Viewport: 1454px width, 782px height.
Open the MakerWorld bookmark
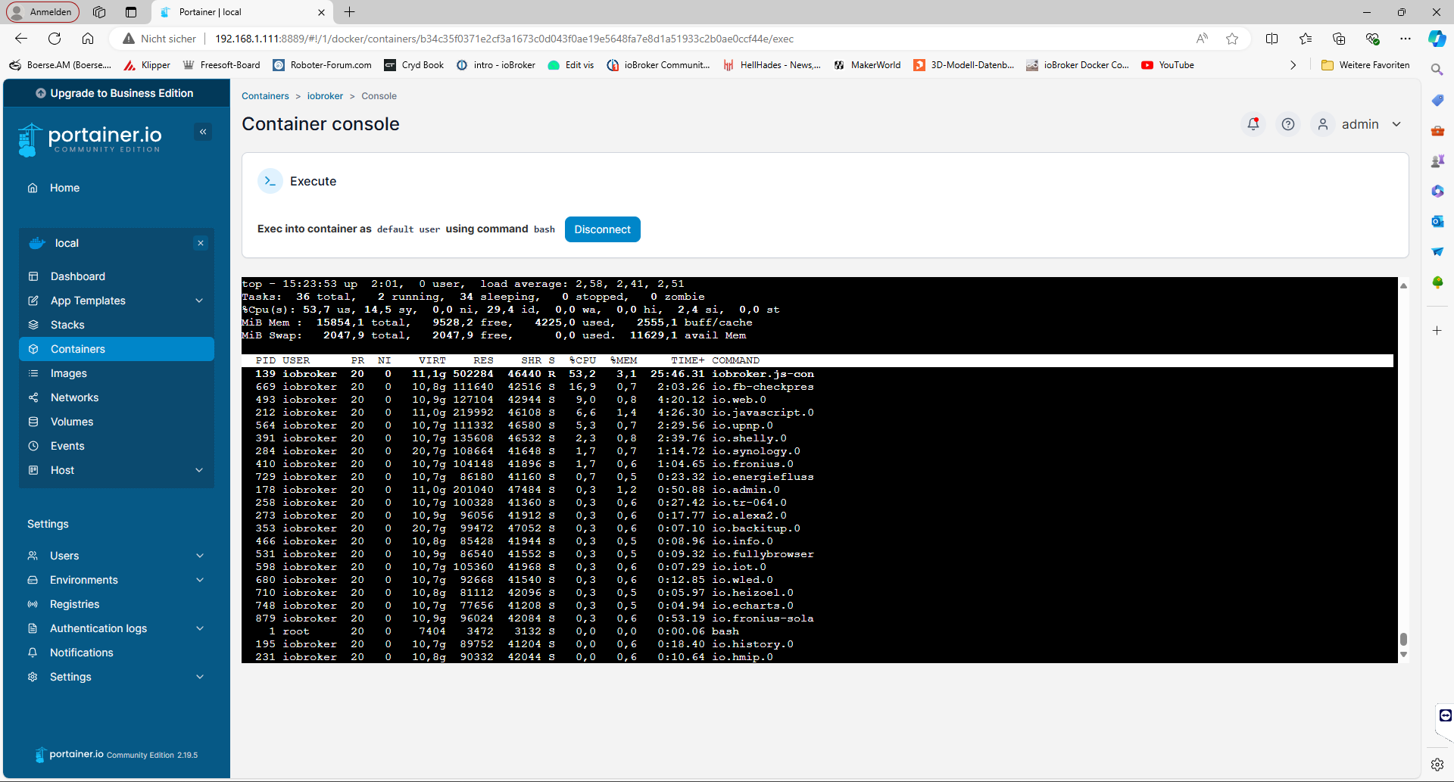[867, 65]
